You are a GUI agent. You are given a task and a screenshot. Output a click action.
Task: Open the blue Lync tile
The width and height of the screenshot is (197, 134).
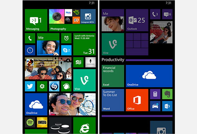(167, 106)
